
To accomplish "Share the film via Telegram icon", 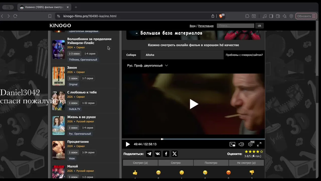I will (149, 154).
